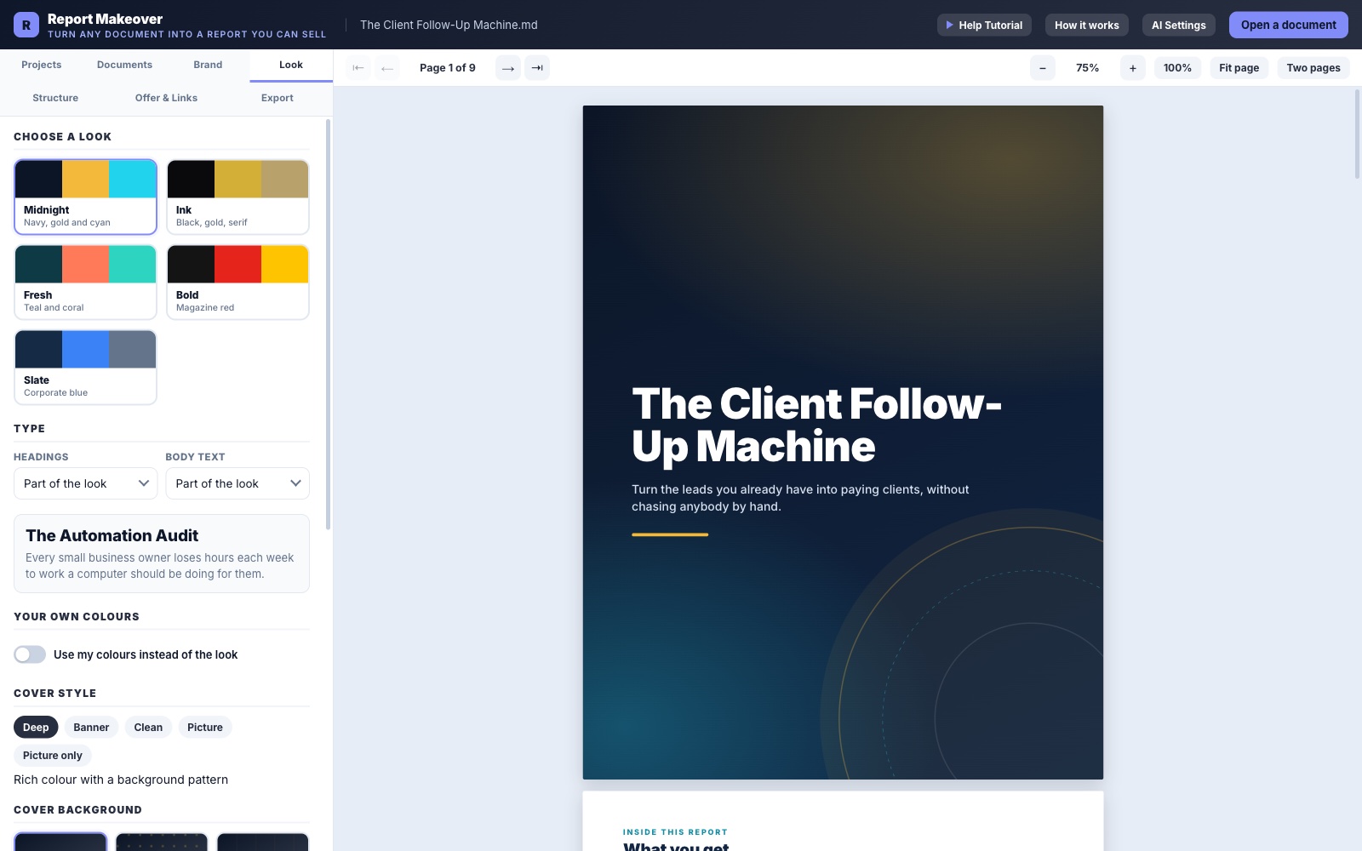Choose the Ink look
1362x851 pixels.
237,197
